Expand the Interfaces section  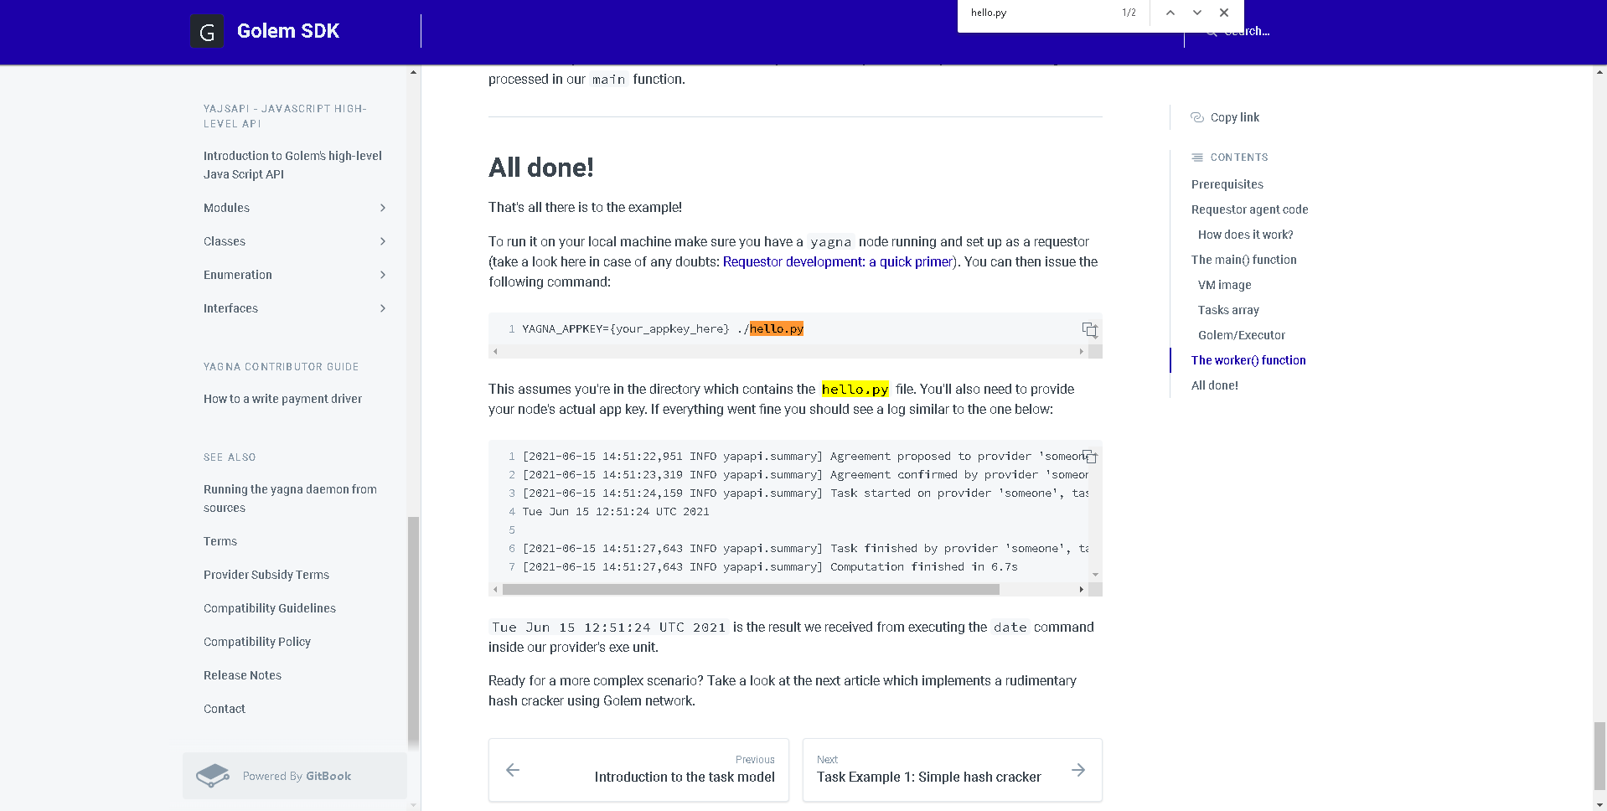(x=382, y=308)
